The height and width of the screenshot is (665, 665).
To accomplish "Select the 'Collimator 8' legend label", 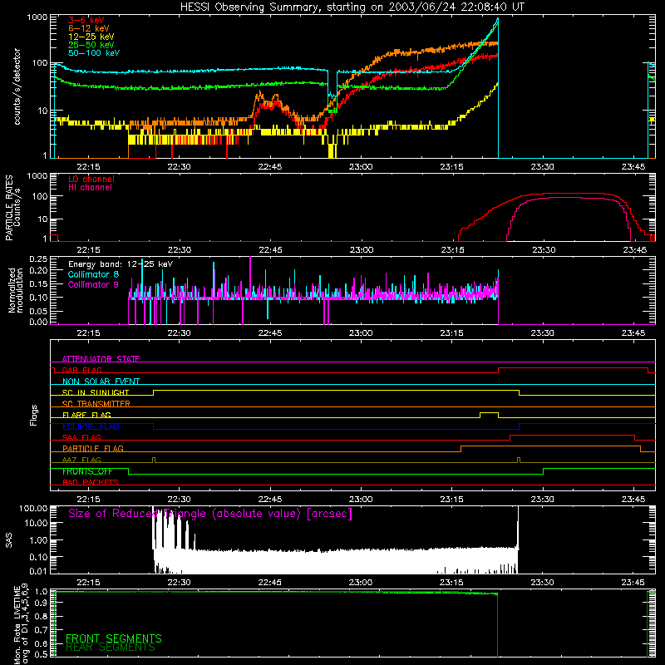I will pos(93,274).
